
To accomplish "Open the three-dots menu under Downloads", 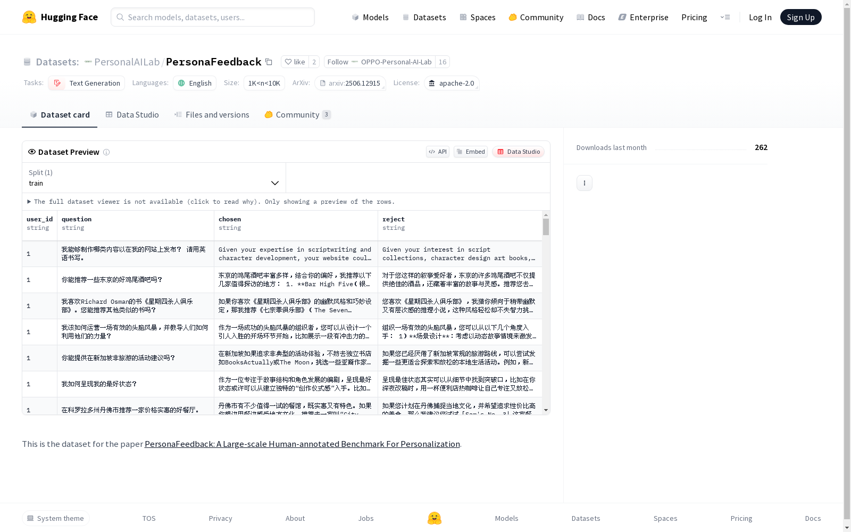I will tap(585, 183).
